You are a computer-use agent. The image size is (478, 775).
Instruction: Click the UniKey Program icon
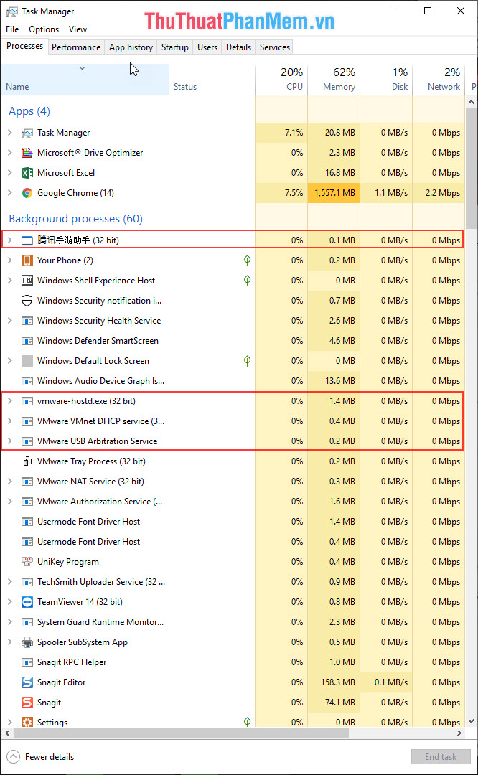(x=27, y=561)
